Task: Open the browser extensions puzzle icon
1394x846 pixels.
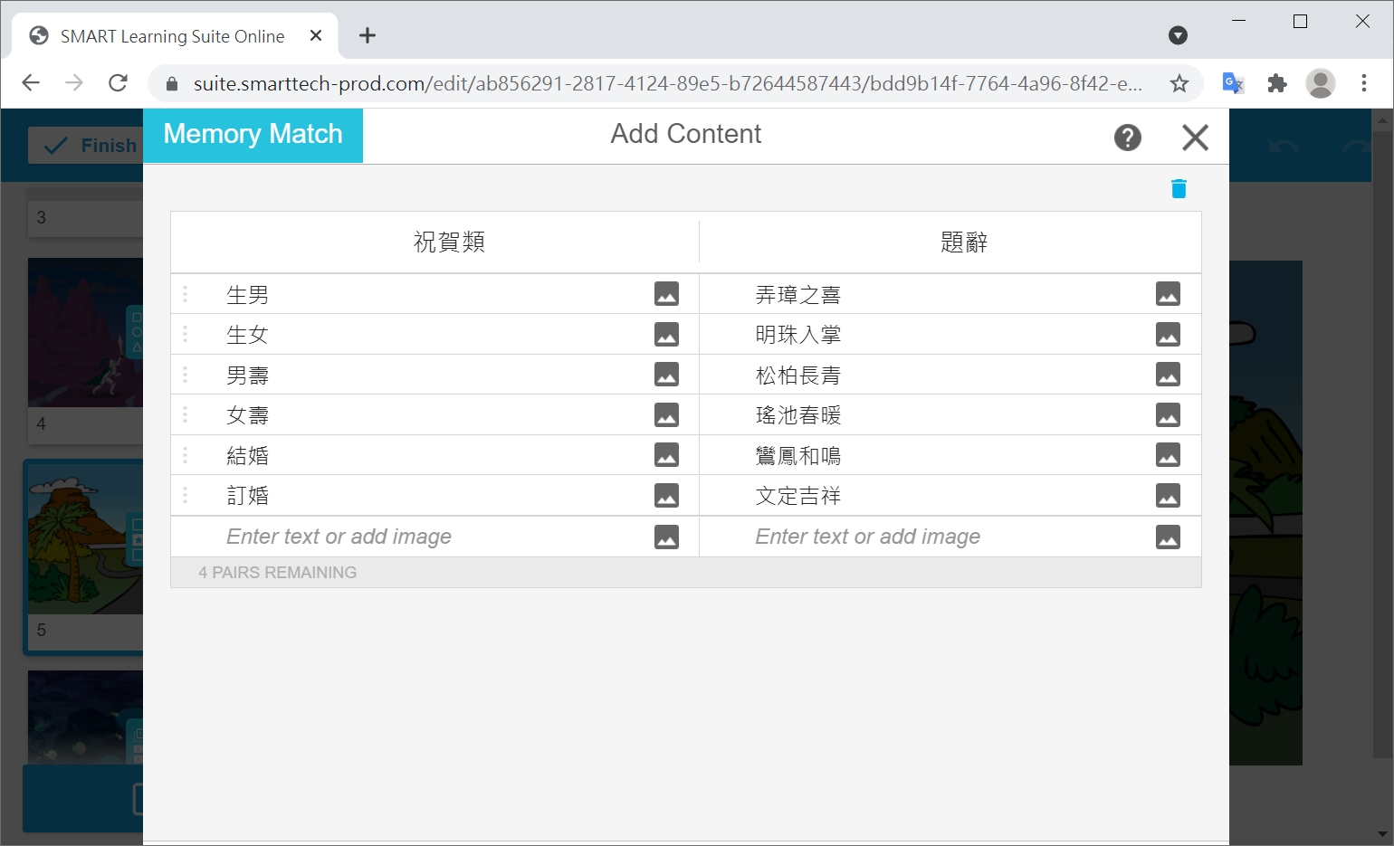Action: pos(1276,83)
